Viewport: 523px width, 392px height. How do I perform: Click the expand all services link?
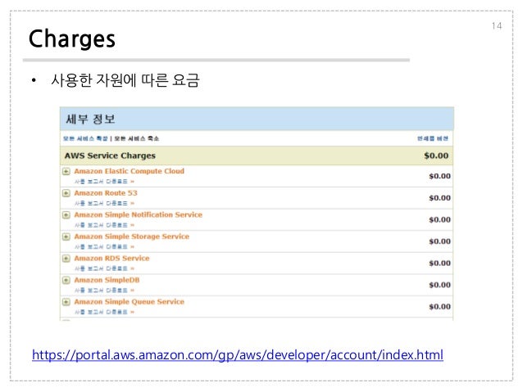tap(86, 138)
